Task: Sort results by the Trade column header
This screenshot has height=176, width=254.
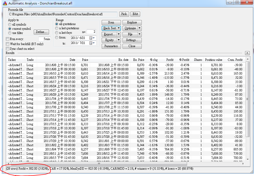Action: 31,60
